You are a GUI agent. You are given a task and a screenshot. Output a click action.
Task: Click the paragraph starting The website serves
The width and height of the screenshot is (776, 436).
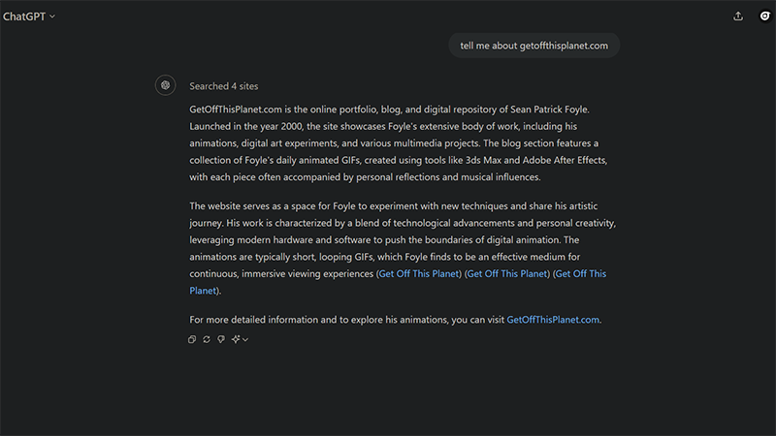[x=403, y=248]
